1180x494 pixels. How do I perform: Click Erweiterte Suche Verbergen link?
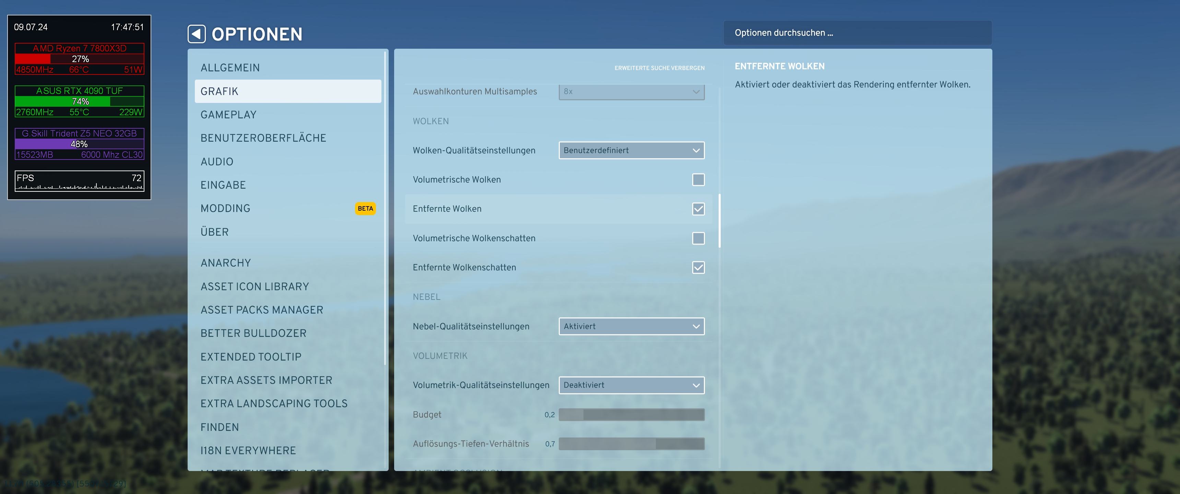click(x=659, y=68)
